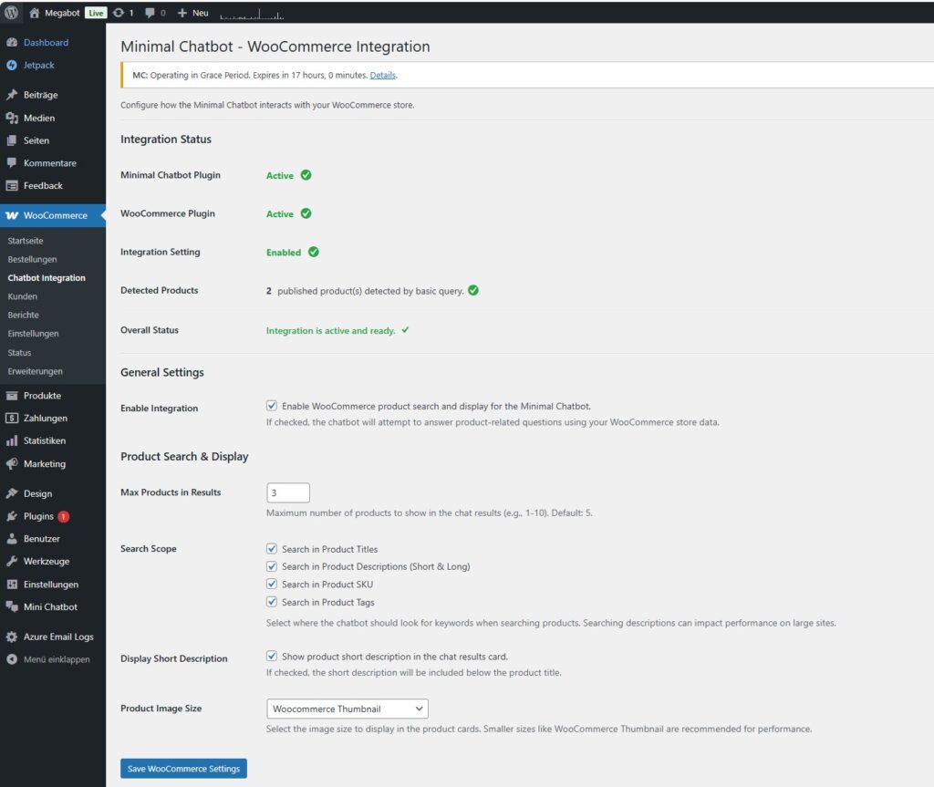934x787 pixels.
Task: Open the stats sparkline in admin bar
Action: pyautogui.click(x=252, y=13)
